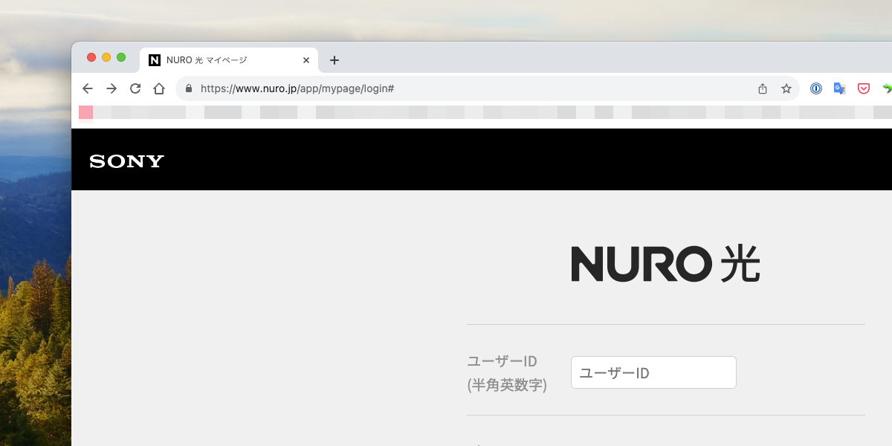Go forward with the forward arrow
Screen dimensions: 892x446
(x=111, y=88)
